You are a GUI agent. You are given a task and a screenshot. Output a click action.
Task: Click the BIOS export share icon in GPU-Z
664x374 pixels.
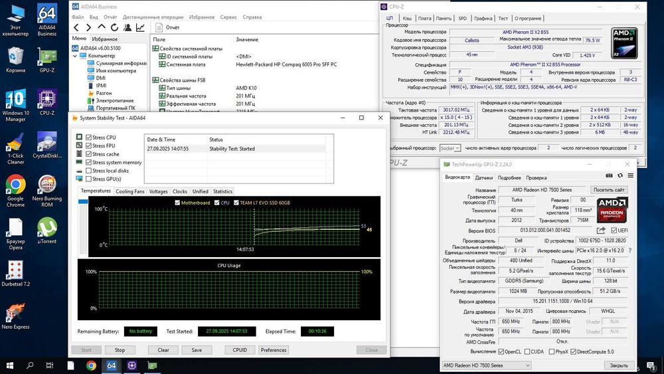[x=601, y=231]
